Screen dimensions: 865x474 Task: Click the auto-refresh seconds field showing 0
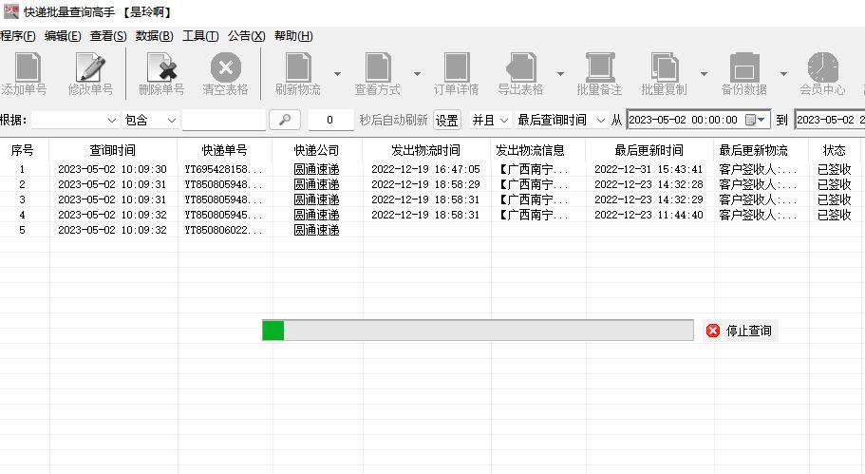pyautogui.click(x=329, y=120)
